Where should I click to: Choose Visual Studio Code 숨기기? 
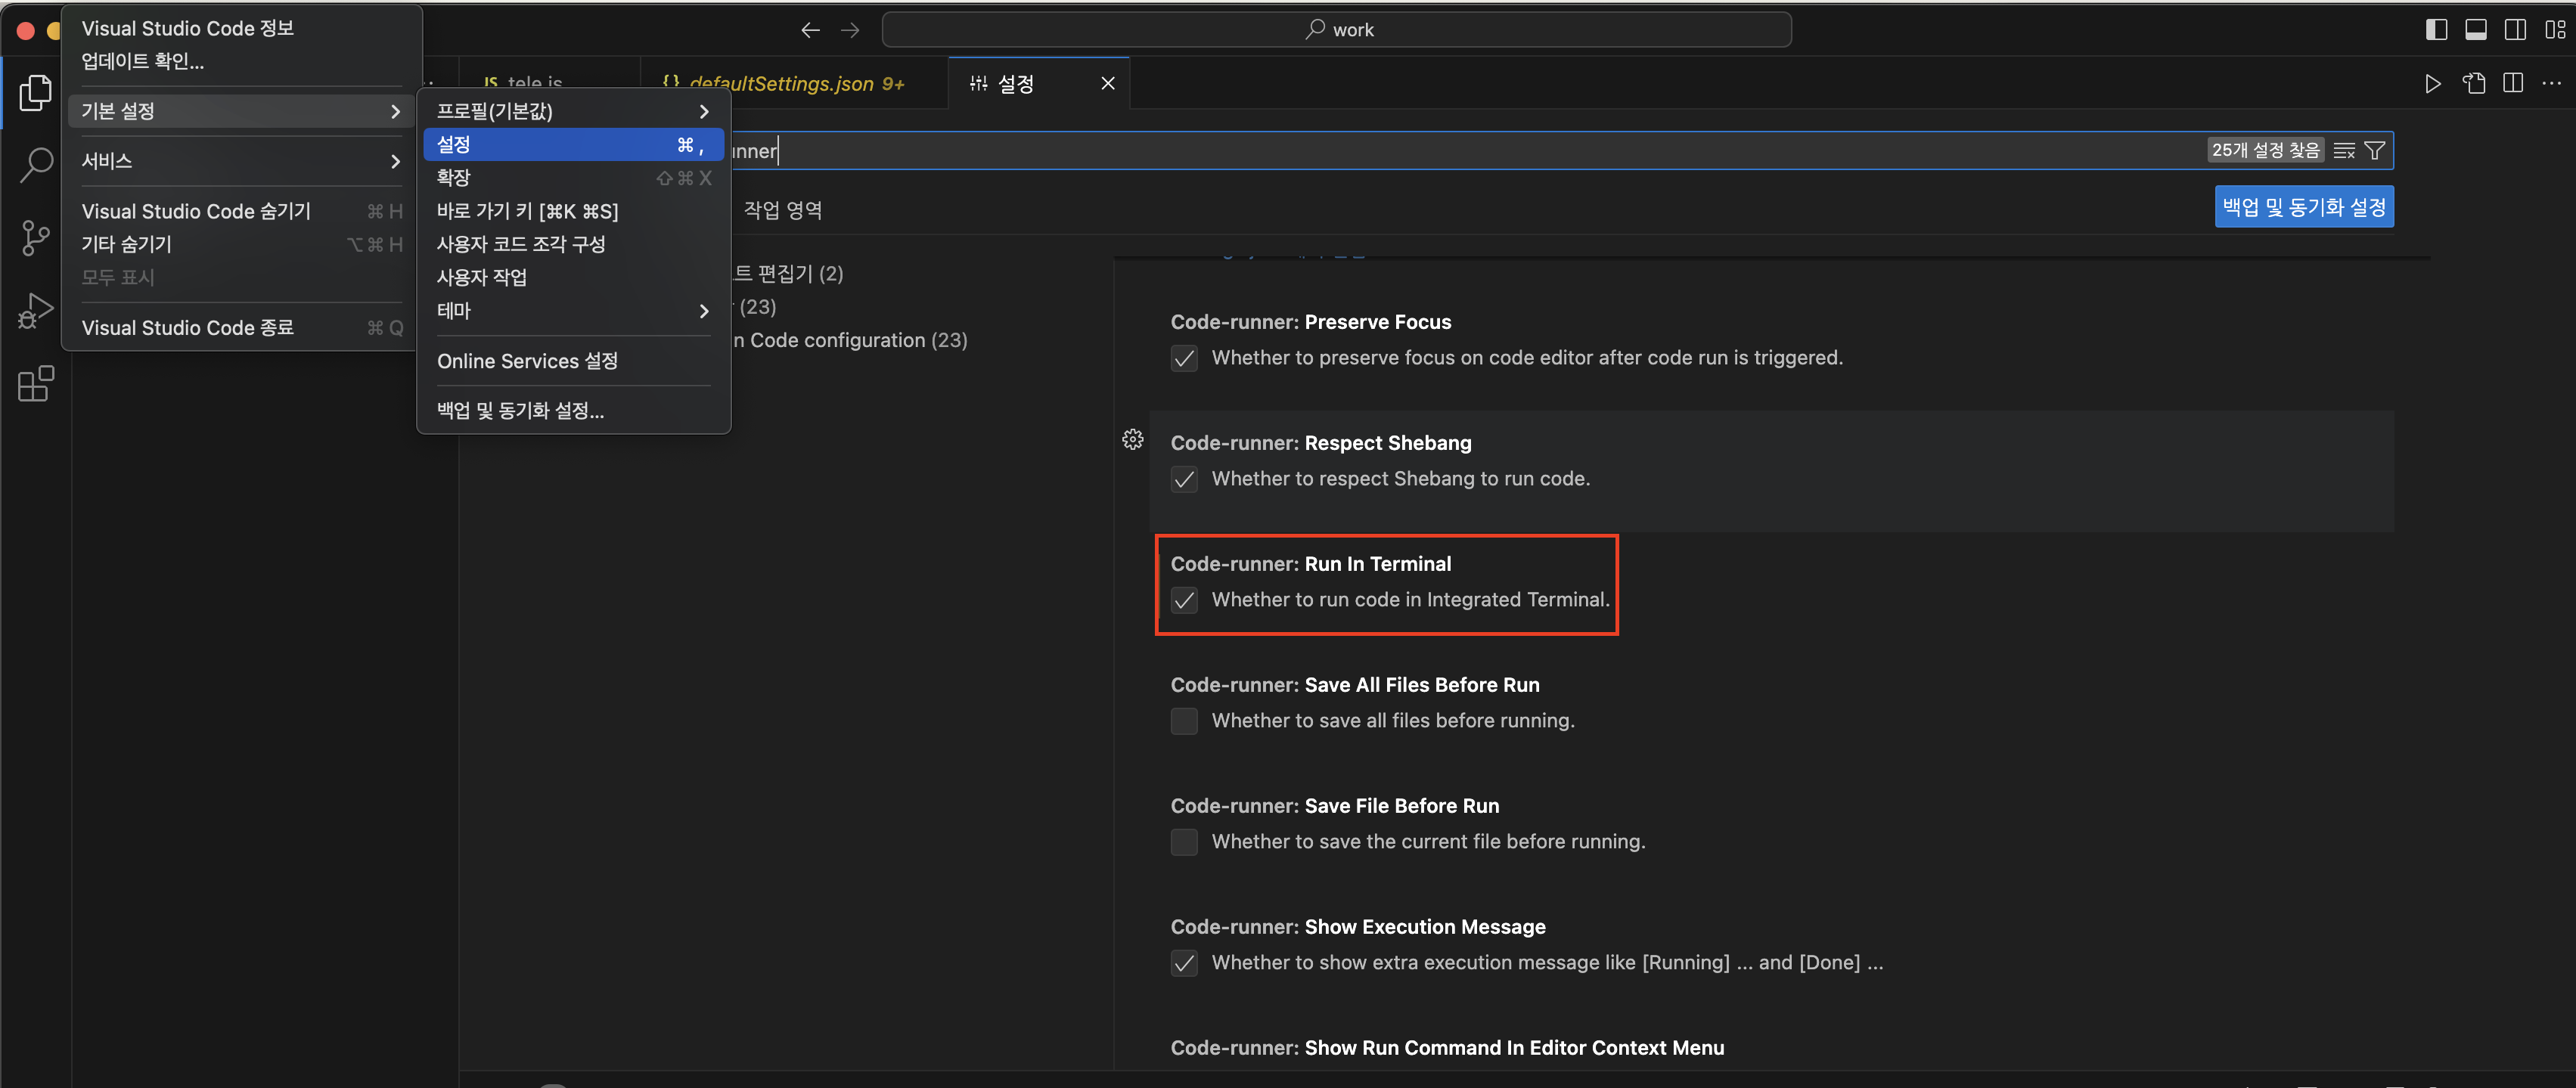tap(241, 211)
